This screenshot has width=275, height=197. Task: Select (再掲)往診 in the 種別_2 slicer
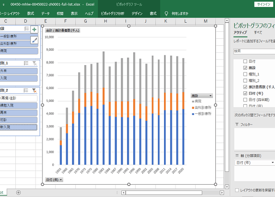(18, 98)
